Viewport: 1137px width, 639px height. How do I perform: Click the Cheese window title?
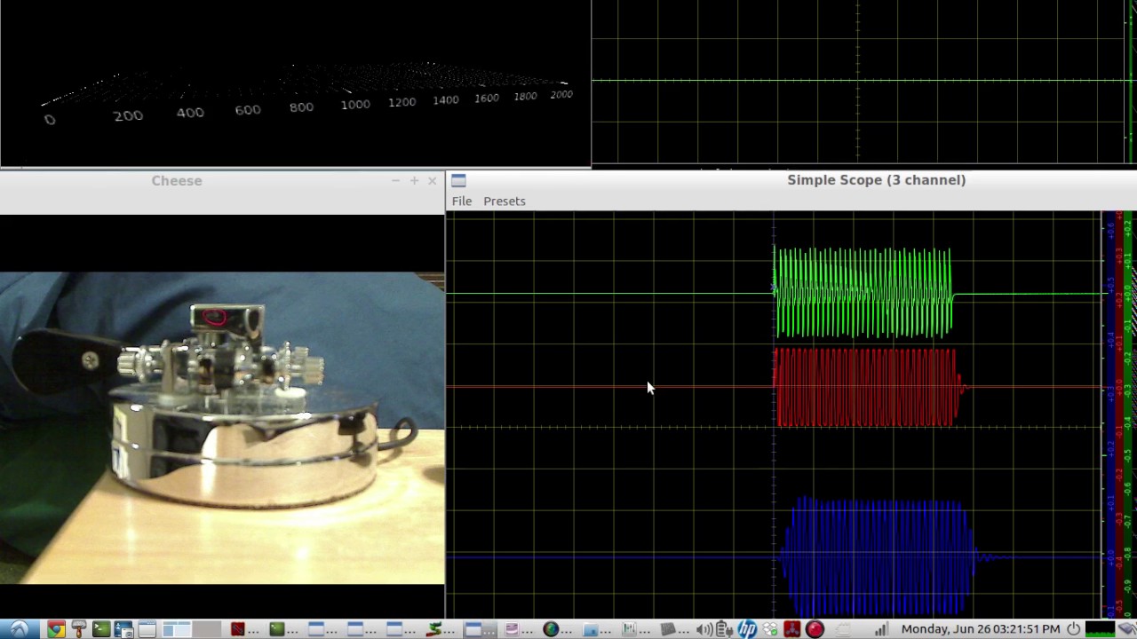[176, 180]
